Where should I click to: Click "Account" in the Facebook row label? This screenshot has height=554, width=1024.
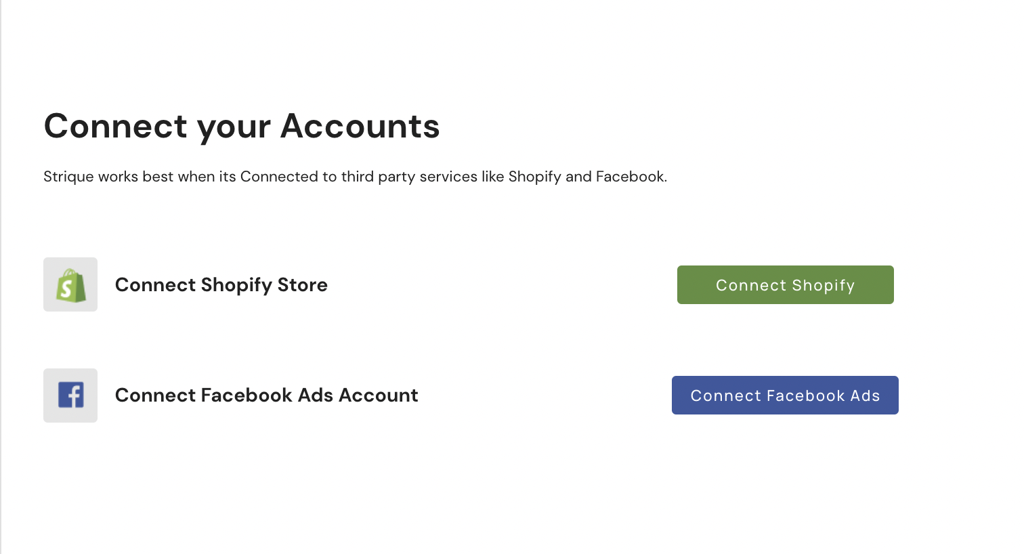pyautogui.click(x=378, y=396)
